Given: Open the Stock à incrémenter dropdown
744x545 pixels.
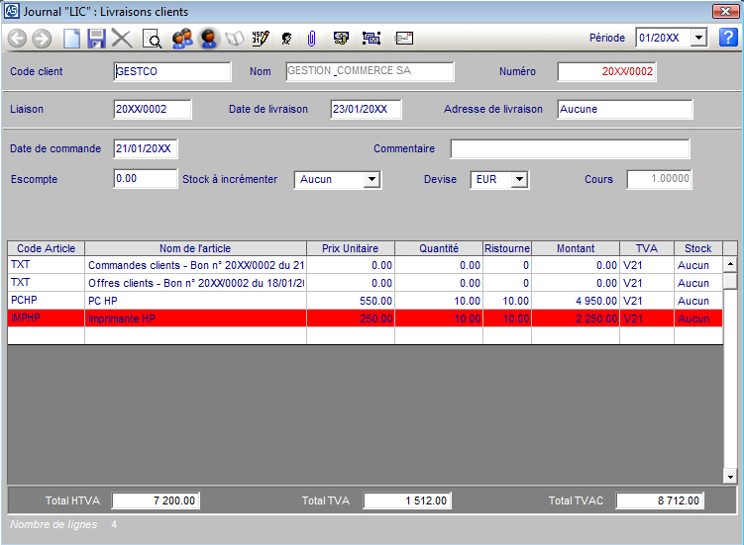Looking at the screenshot, I should (372, 180).
